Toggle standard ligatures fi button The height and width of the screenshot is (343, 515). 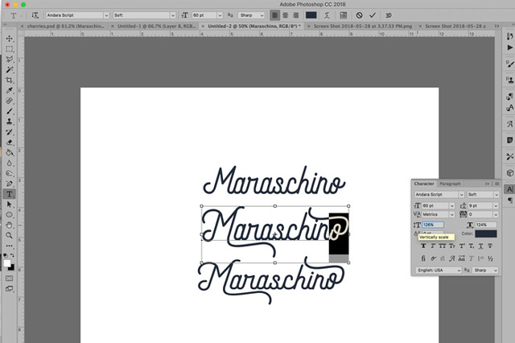(x=423, y=258)
